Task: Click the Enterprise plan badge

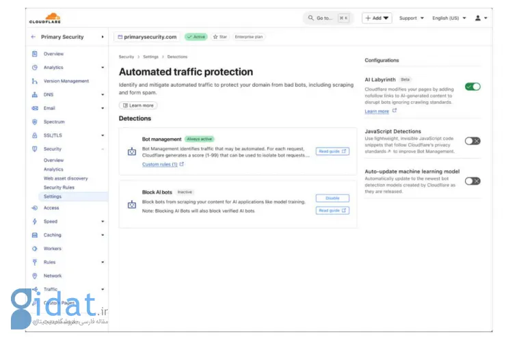Action: point(248,37)
